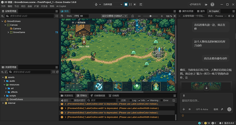
Task: Click the scroll-down arrow in Copilot chat
Action: click(x=207, y=88)
